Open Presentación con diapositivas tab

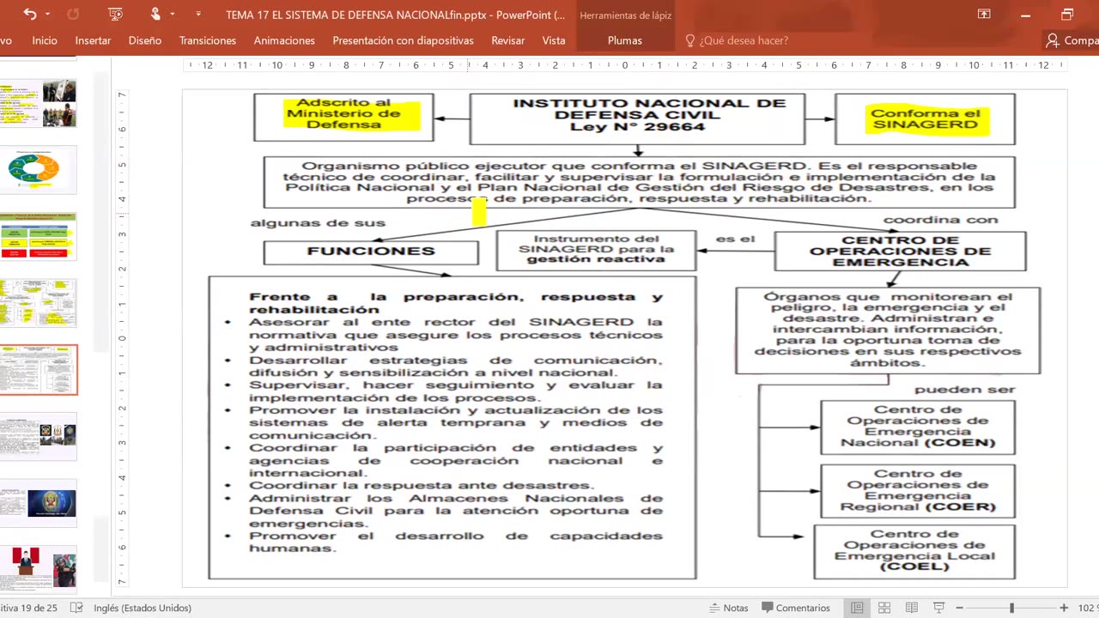[403, 40]
